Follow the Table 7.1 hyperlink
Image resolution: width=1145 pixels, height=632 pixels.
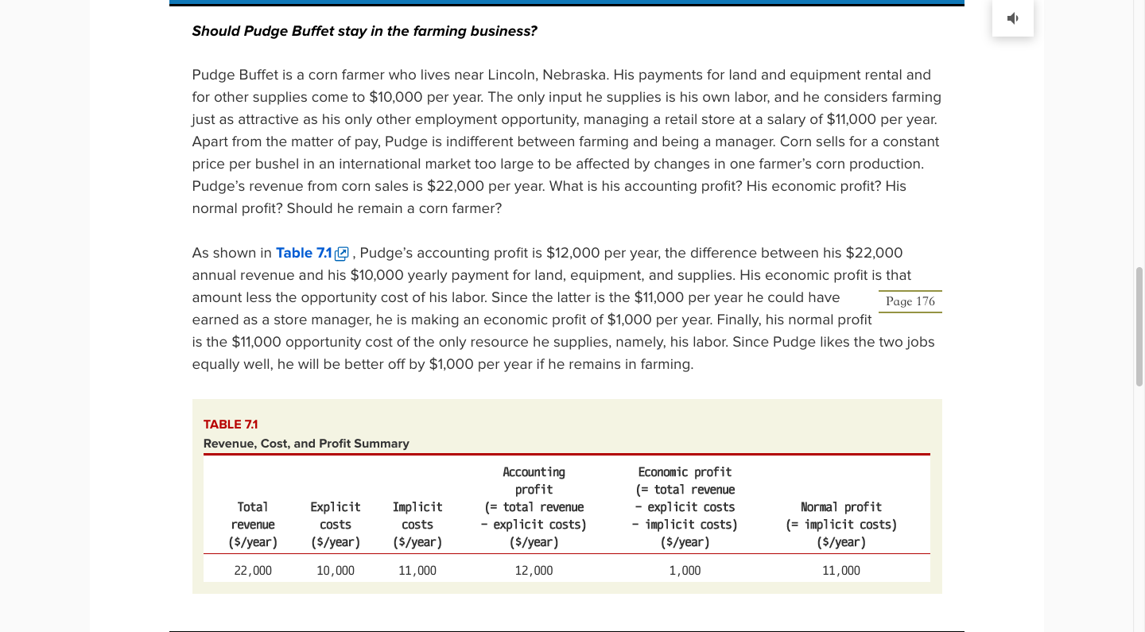[x=304, y=253]
